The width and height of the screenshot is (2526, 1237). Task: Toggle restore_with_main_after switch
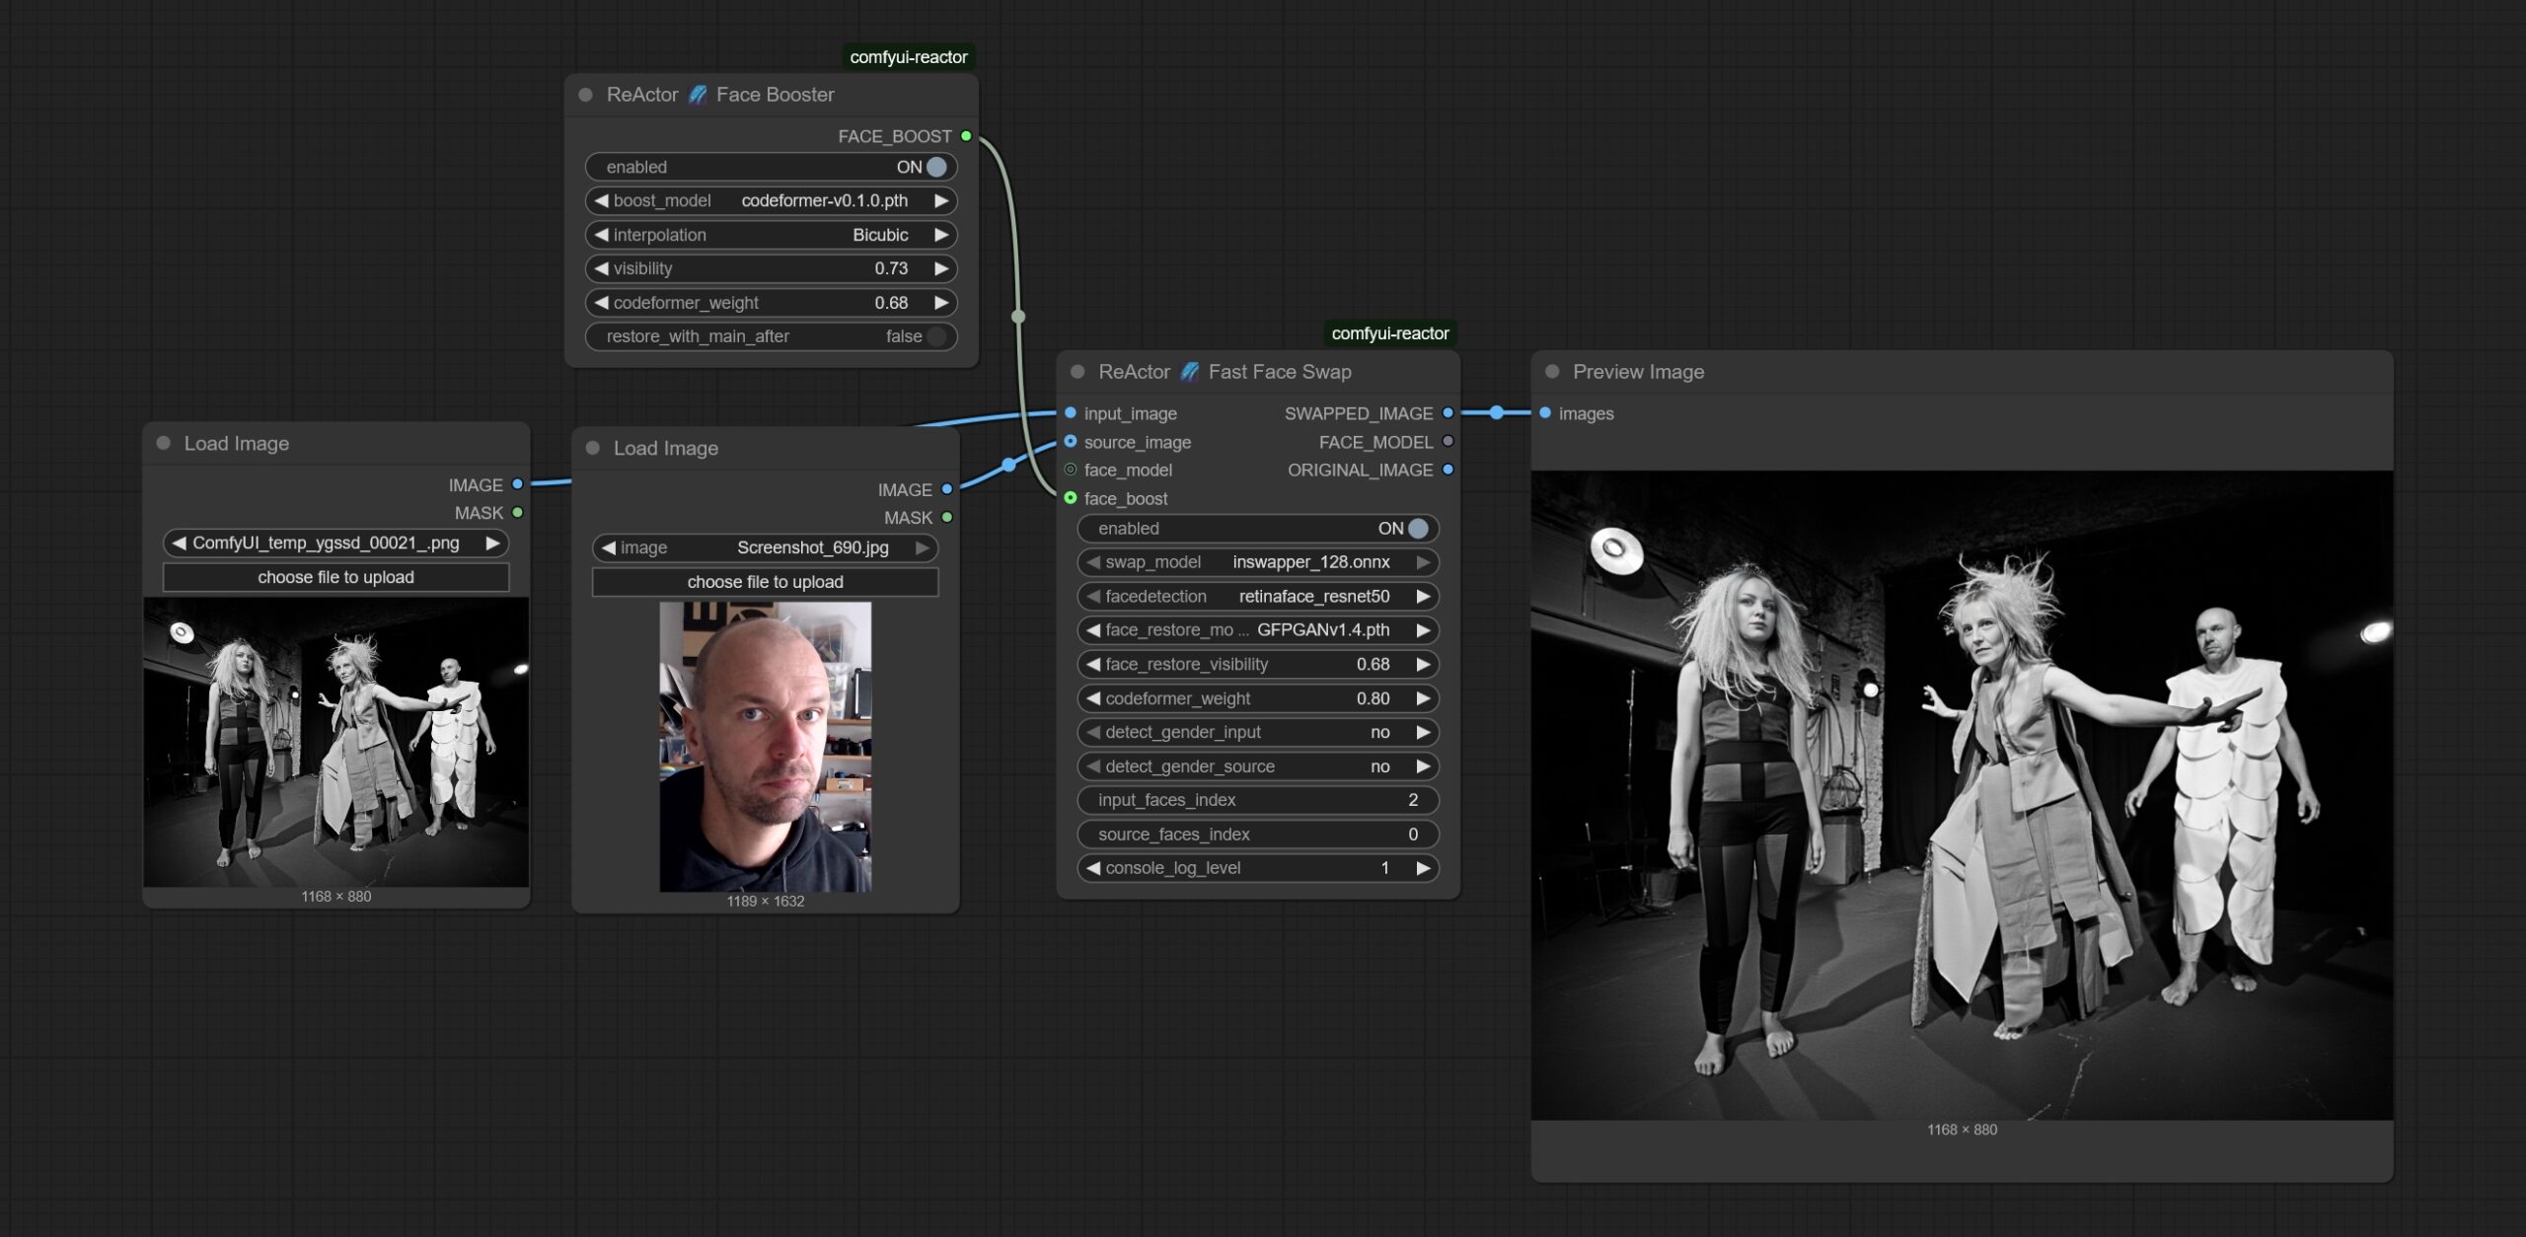tap(935, 336)
